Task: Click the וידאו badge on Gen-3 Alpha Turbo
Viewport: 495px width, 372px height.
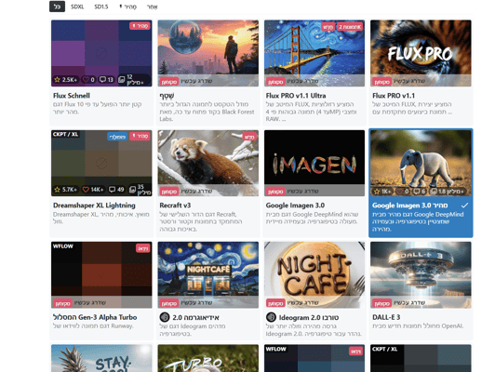Action: point(143,248)
